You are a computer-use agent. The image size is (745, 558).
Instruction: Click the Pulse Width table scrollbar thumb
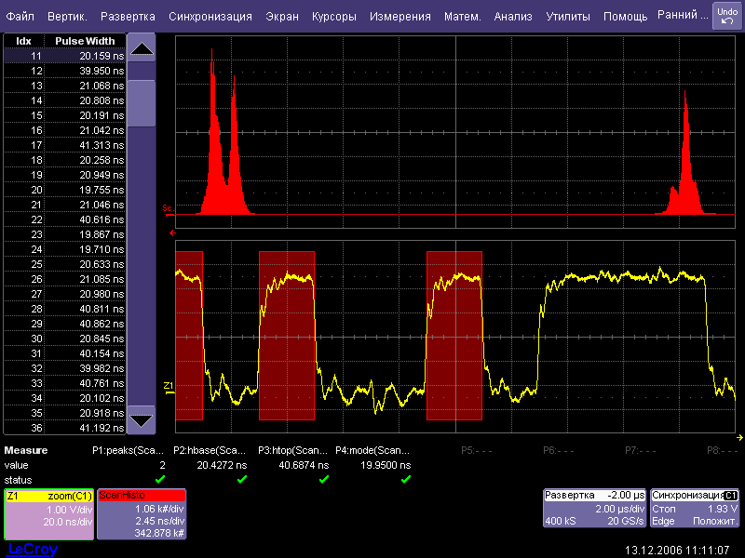142,103
